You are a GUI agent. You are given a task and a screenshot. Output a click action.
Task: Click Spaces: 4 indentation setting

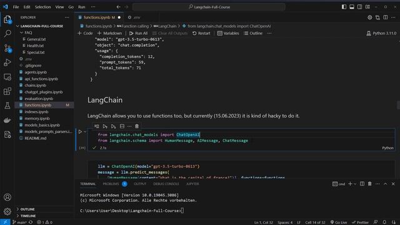click(x=285, y=222)
